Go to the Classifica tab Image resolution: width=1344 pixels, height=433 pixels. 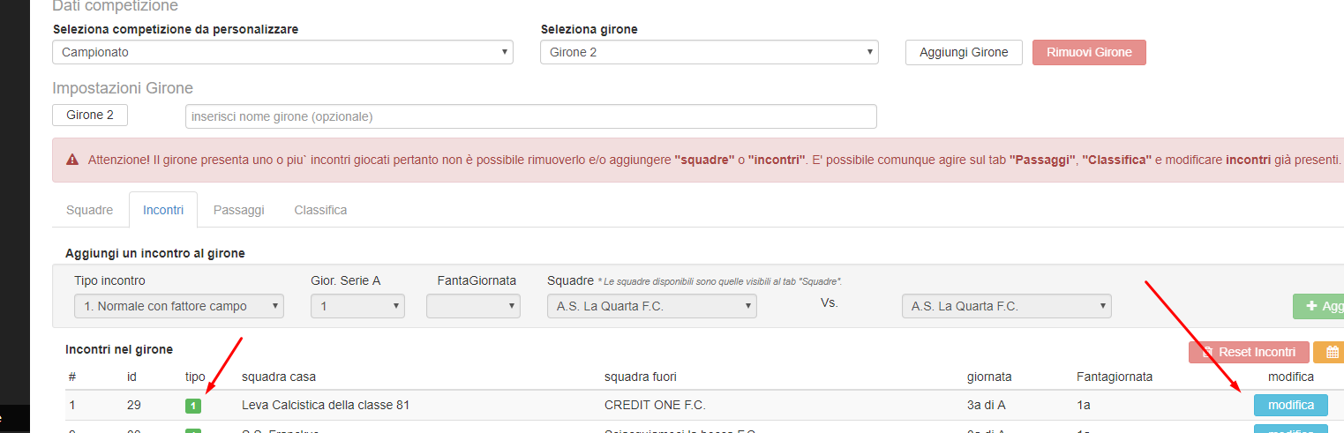(x=320, y=210)
